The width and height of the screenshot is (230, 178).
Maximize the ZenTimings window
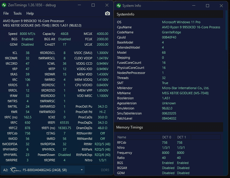(x=93, y=5)
